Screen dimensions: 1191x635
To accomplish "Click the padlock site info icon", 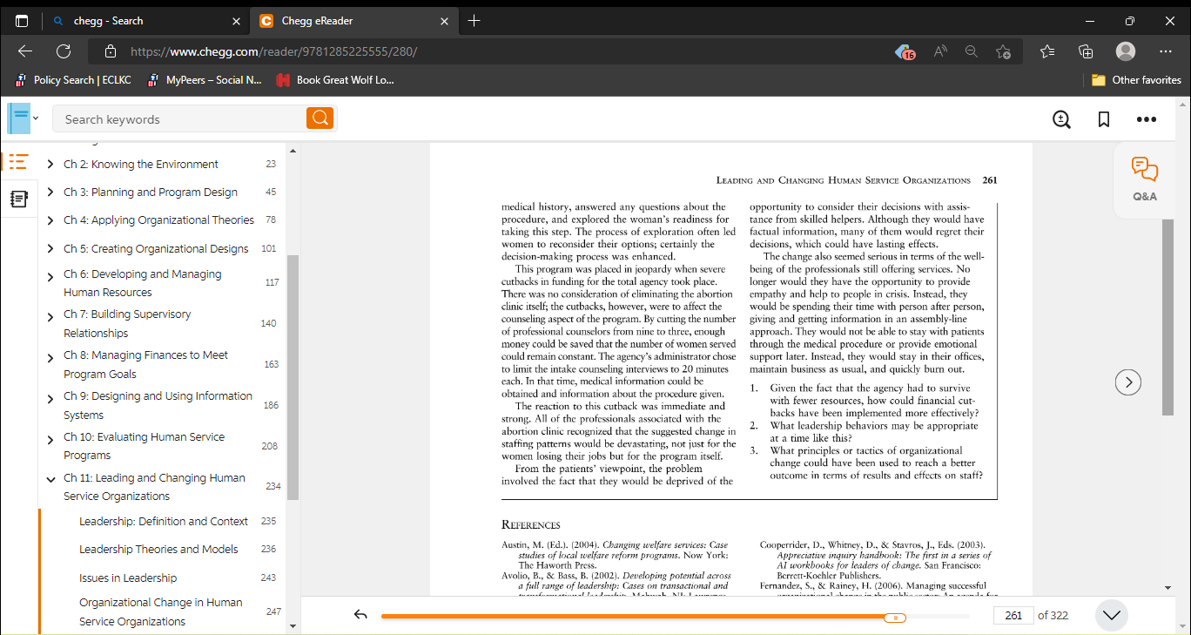I will tap(110, 51).
